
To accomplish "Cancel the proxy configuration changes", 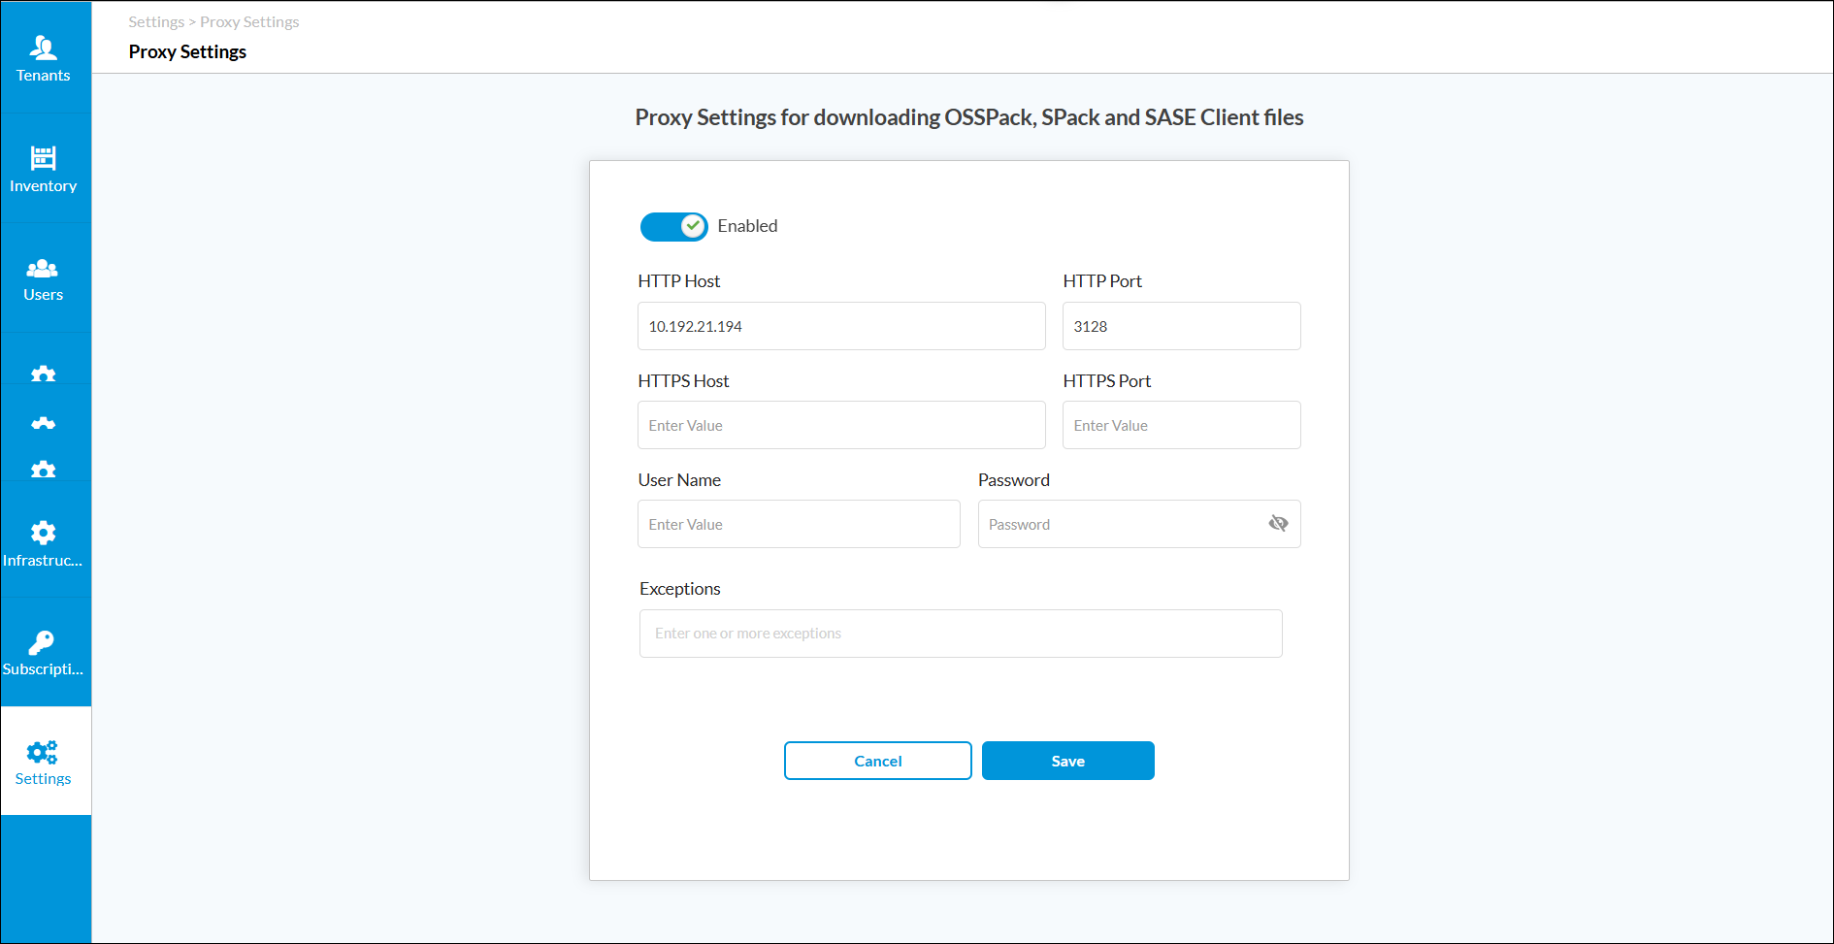I will pyautogui.click(x=877, y=761).
